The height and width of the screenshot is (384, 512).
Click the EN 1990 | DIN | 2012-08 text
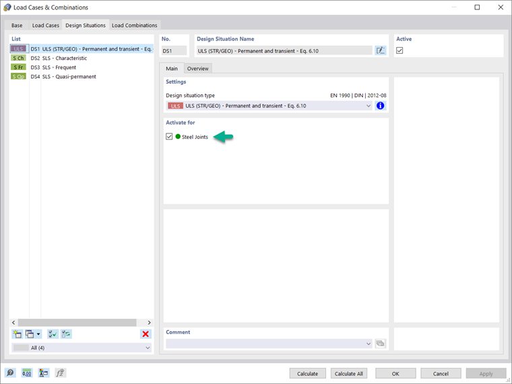pyautogui.click(x=358, y=96)
